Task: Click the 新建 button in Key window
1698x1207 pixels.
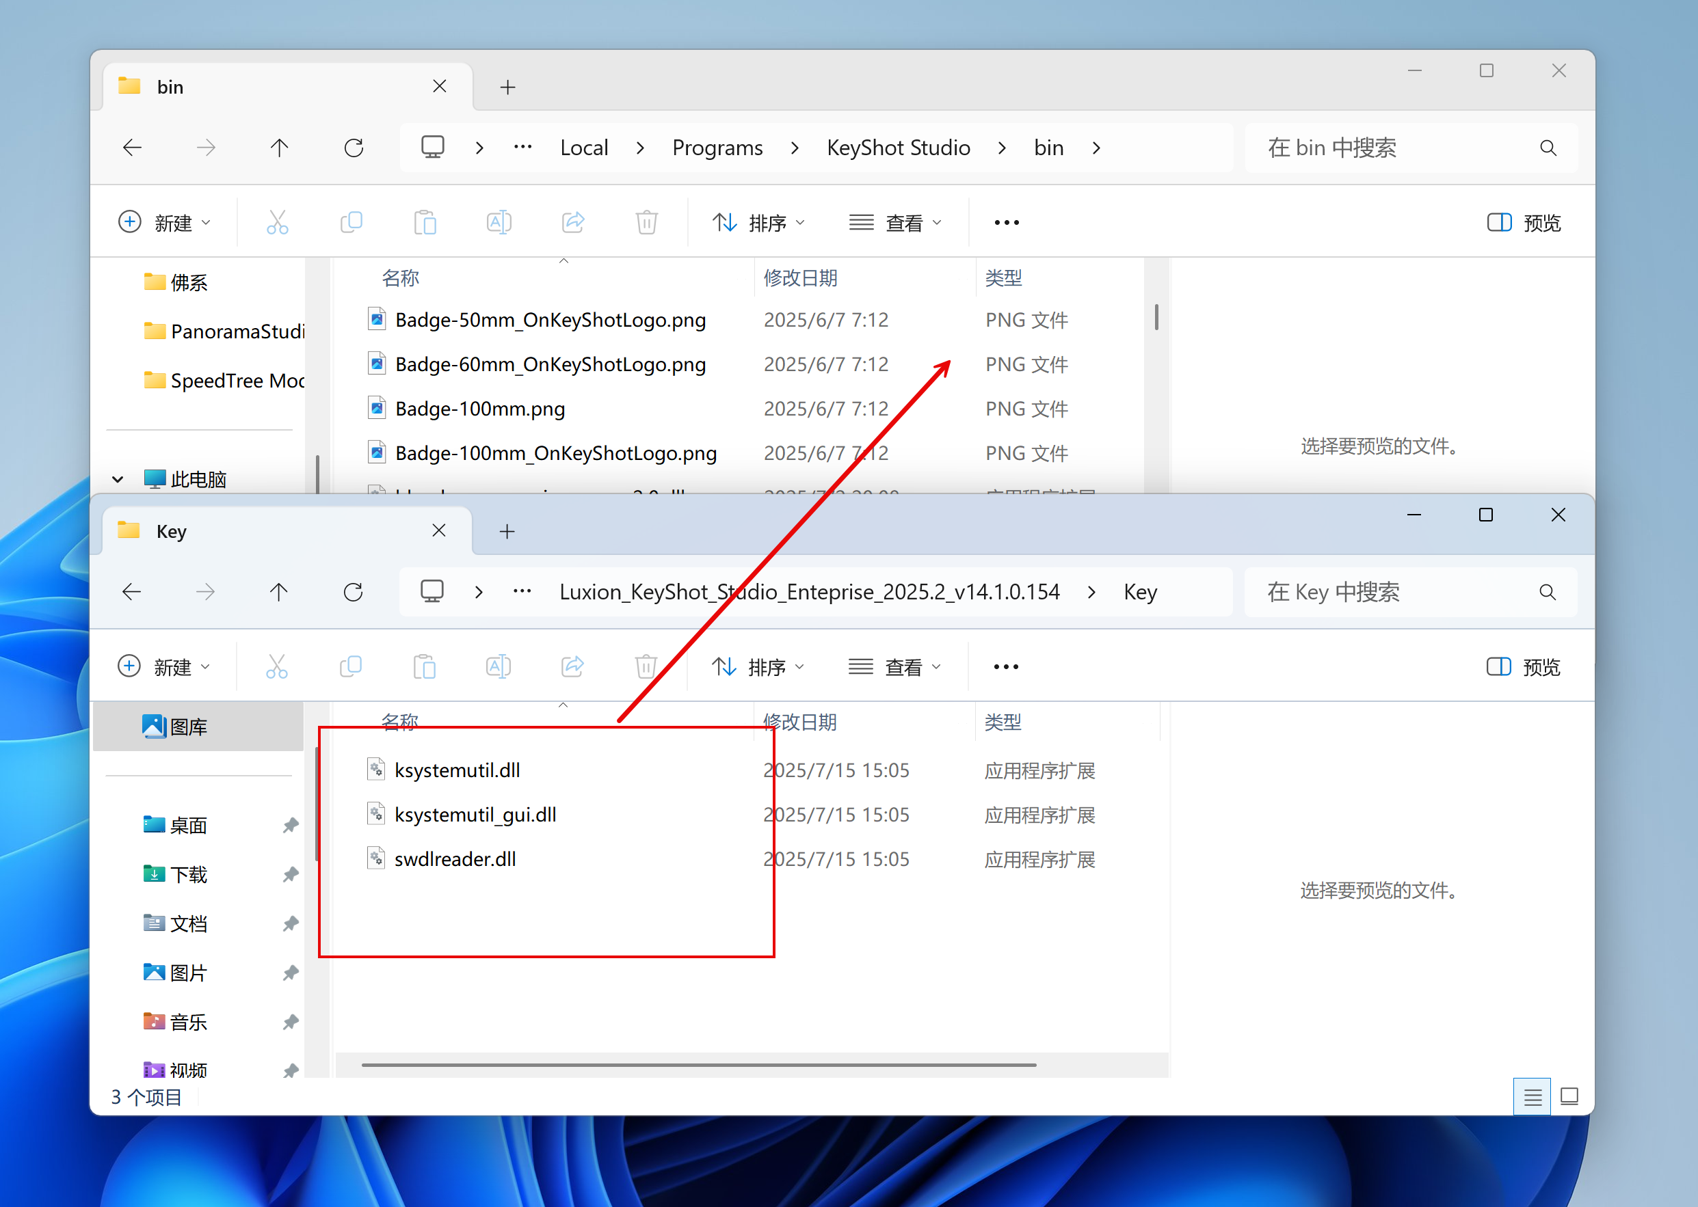Action: 163,666
